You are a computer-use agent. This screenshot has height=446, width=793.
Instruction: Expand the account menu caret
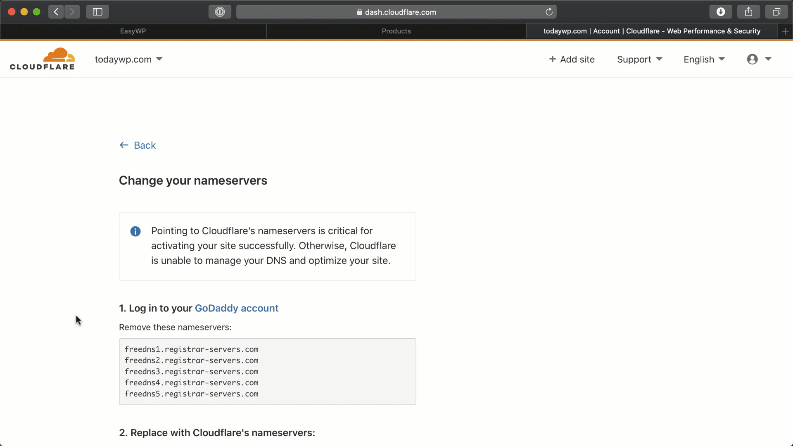point(768,59)
